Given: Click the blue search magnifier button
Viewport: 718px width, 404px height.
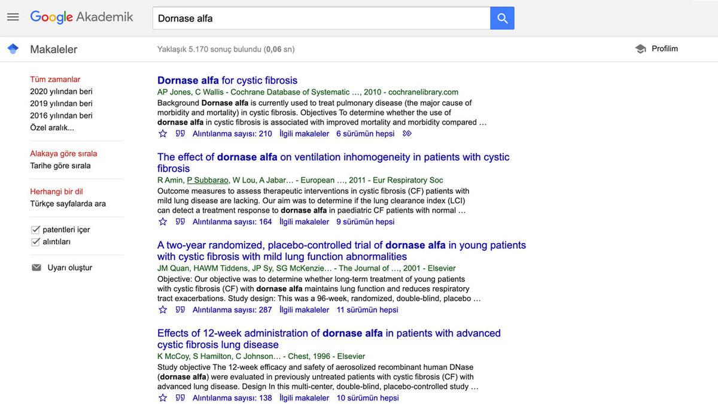Looking at the screenshot, I should point(502,18).
